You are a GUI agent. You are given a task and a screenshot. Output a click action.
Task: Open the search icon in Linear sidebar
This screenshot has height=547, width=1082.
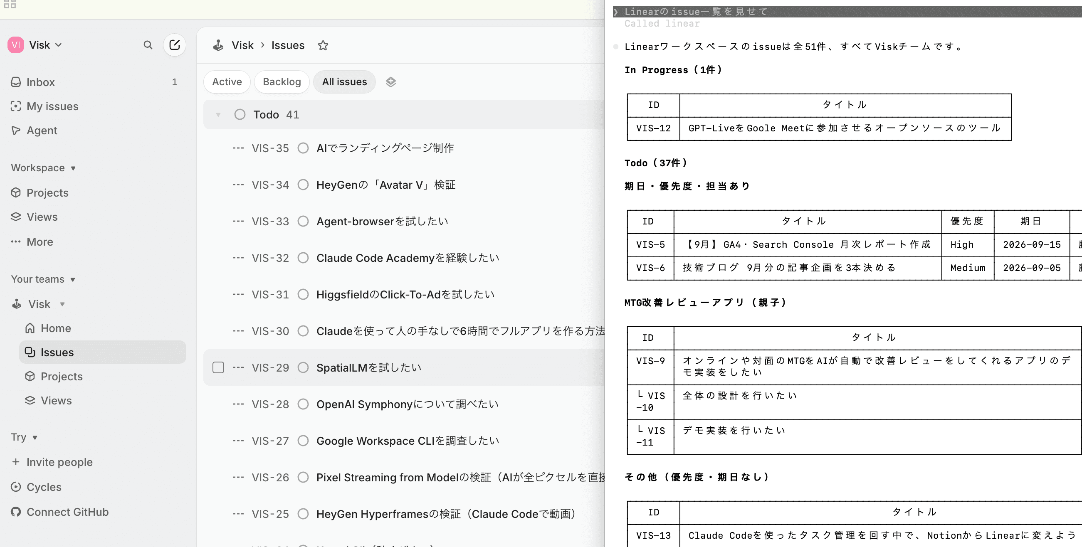click(x=148, y=45)
